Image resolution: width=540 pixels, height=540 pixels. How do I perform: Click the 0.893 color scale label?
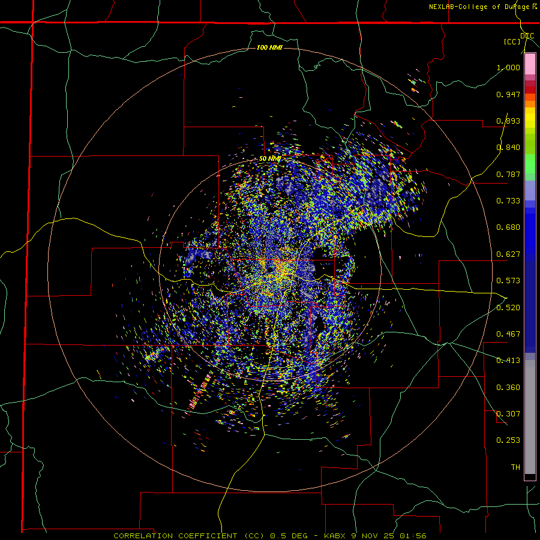click(508, 121)
